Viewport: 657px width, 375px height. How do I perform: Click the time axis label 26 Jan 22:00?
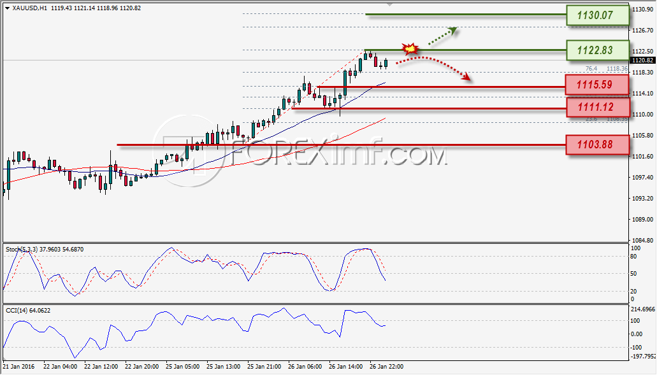[x=386, y=367]
